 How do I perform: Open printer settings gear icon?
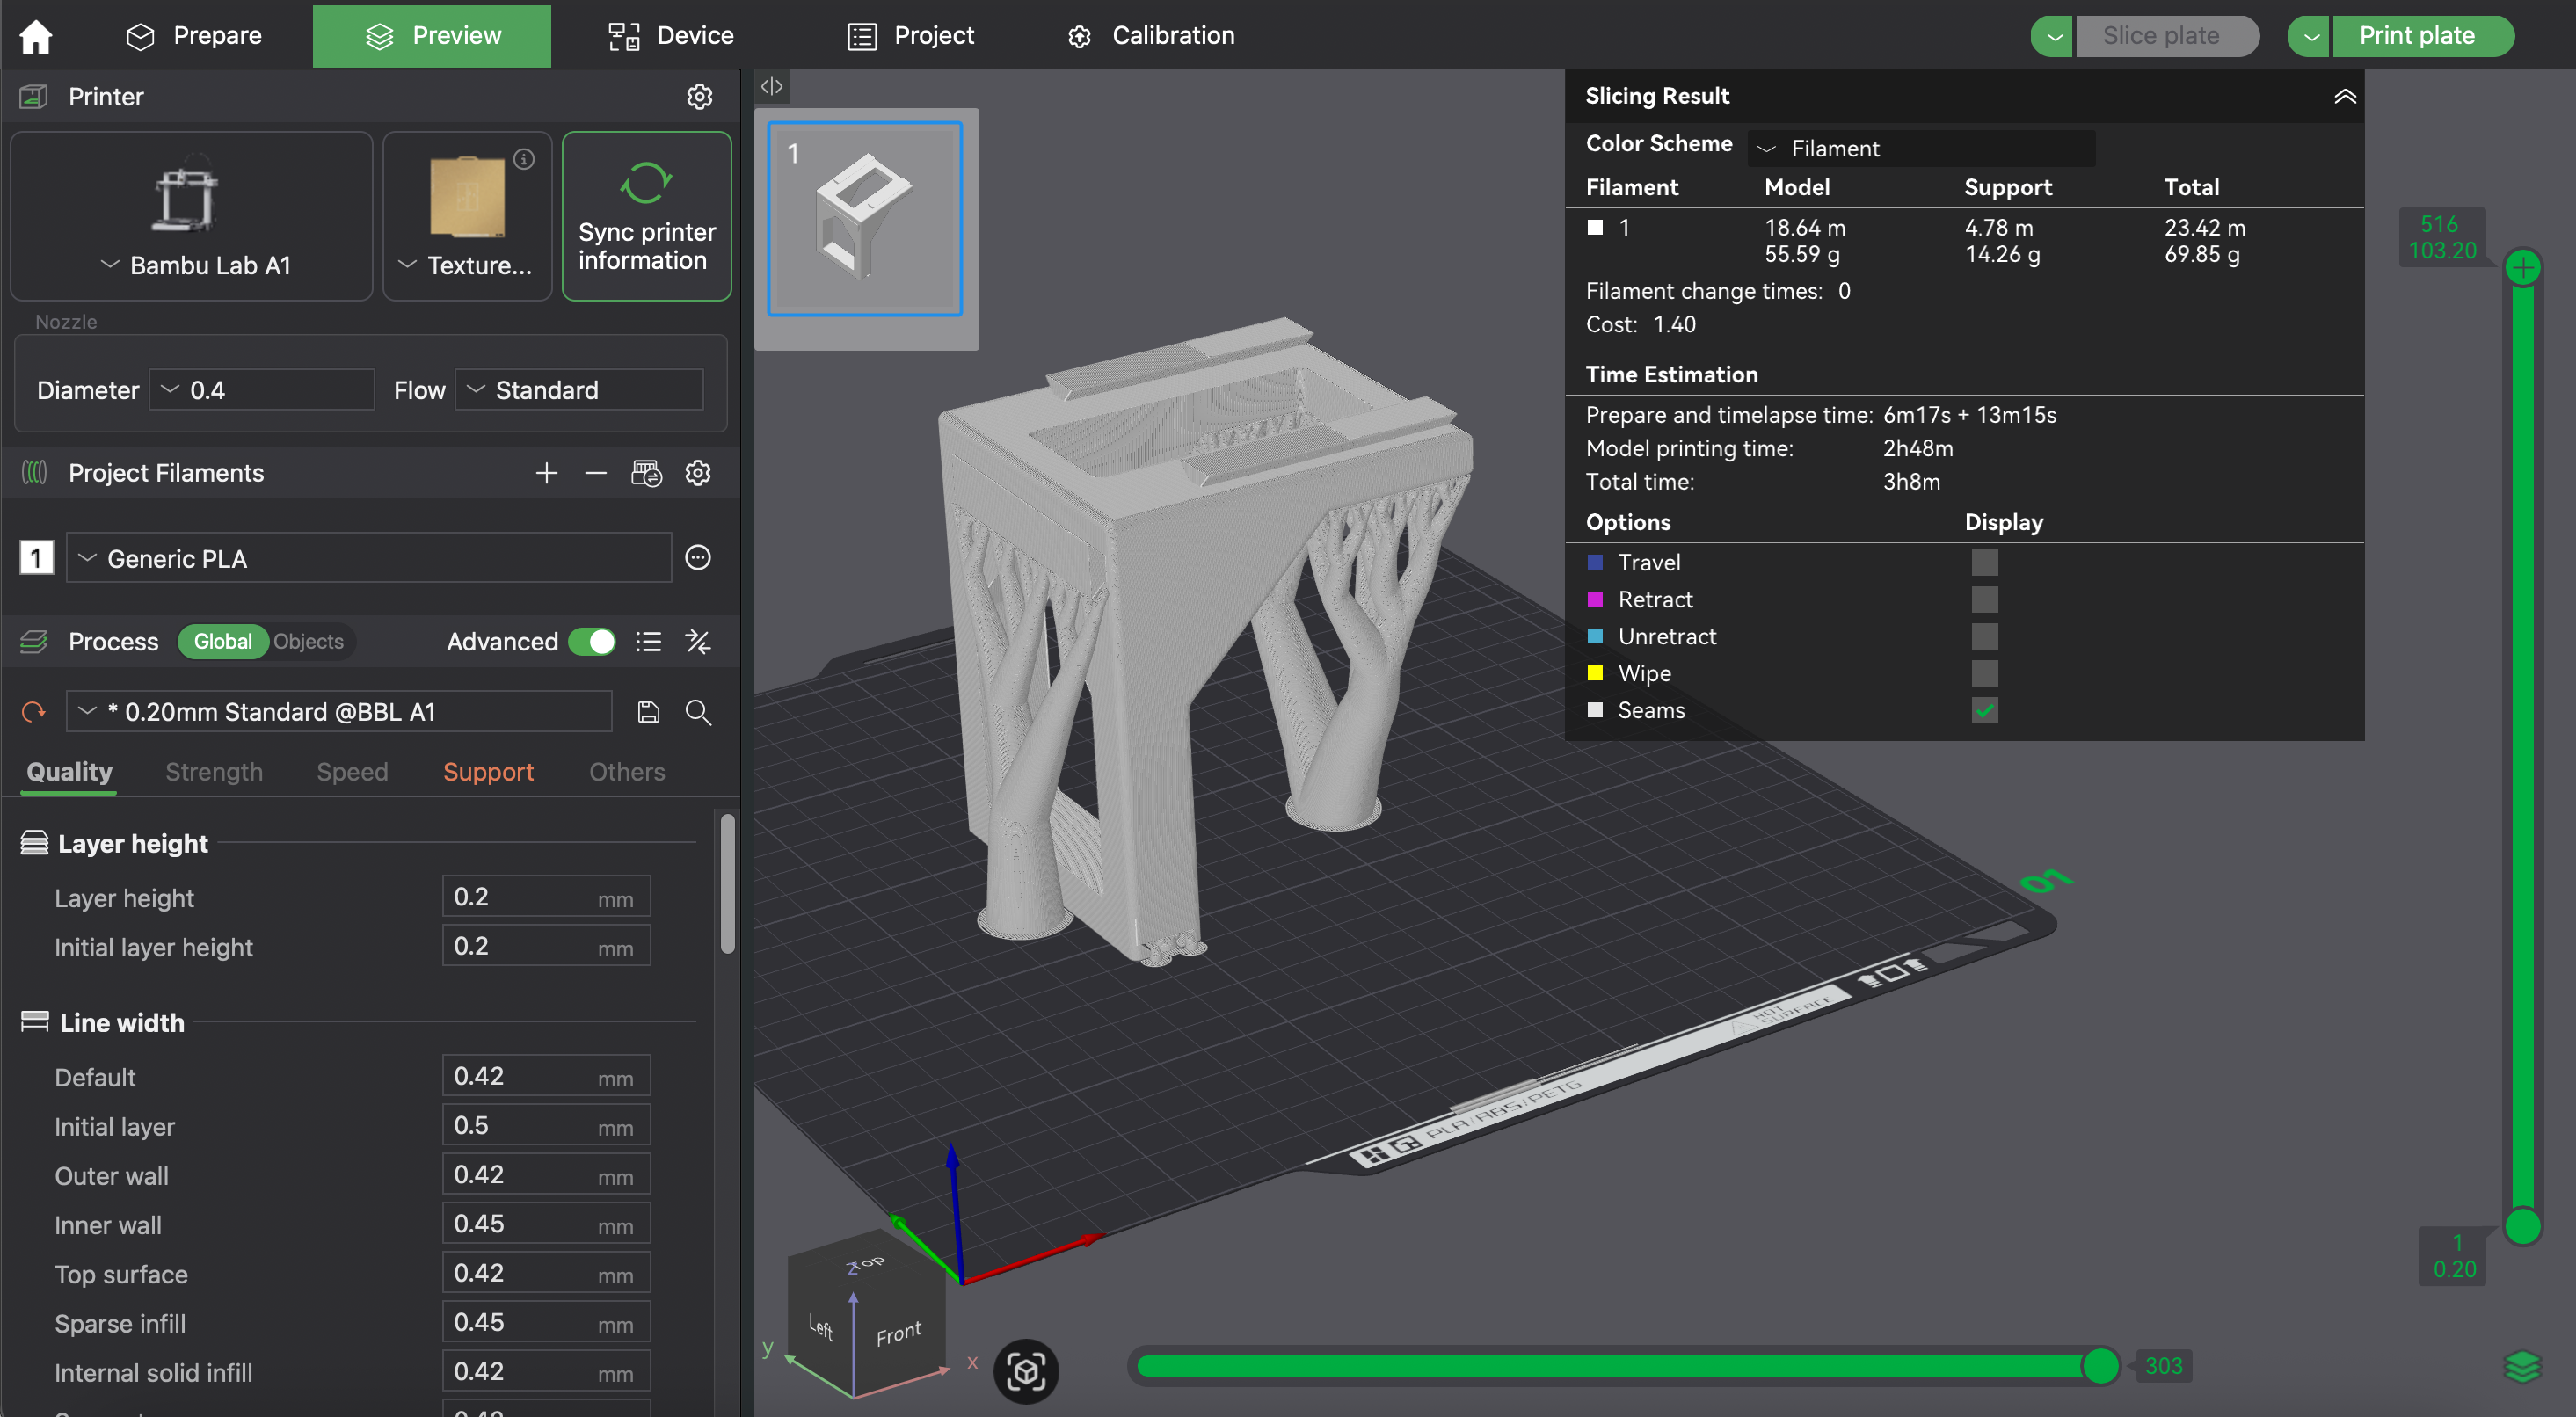pyautogui.click(x=699, y=96)
